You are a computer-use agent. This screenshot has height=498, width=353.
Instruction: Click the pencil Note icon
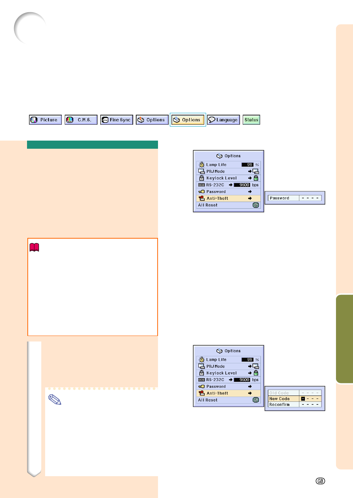pos(55,400)
